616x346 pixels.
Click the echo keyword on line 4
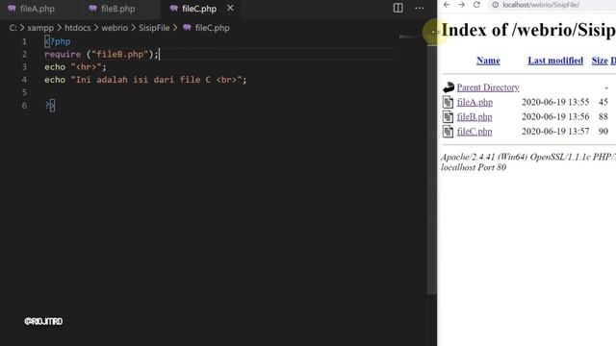tap(55, 80)
